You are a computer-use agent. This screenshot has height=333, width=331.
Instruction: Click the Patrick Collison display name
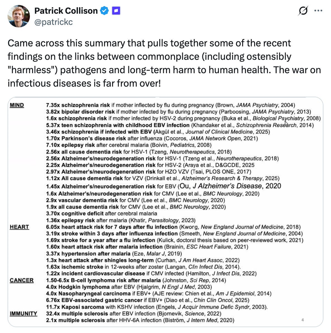(x=66, y=11)
